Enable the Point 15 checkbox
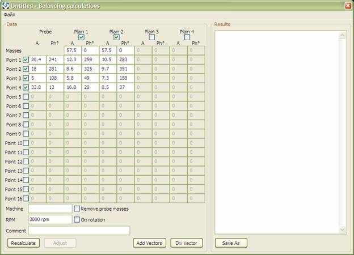 tap(26, 189)
